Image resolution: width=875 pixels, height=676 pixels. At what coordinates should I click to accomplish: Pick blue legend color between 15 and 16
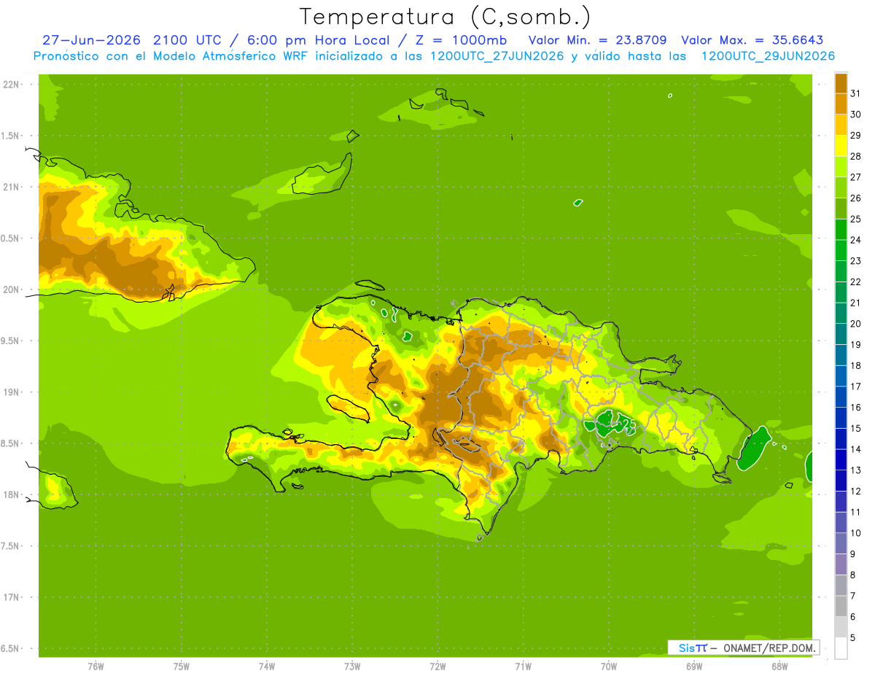pyautogui.click(x=841, y=418)
